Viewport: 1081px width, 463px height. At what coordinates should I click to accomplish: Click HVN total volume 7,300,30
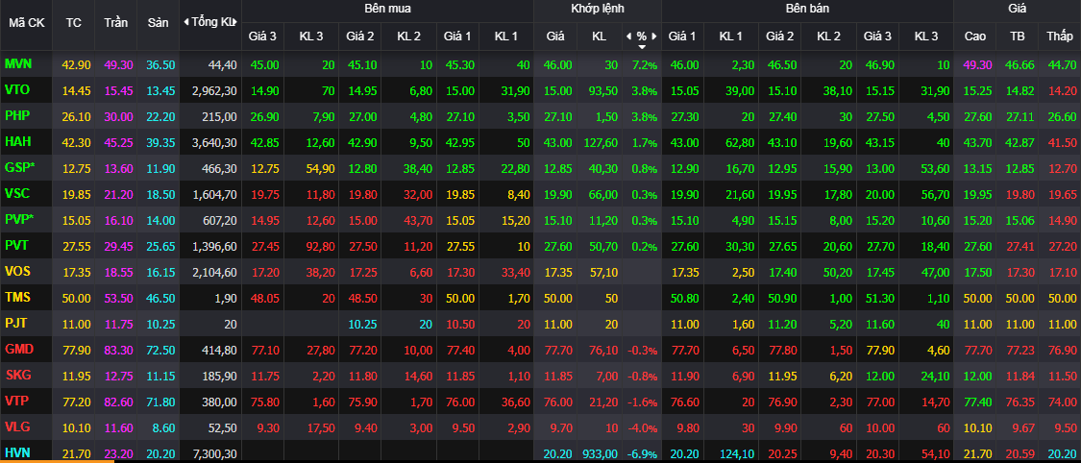pos(214,453)
